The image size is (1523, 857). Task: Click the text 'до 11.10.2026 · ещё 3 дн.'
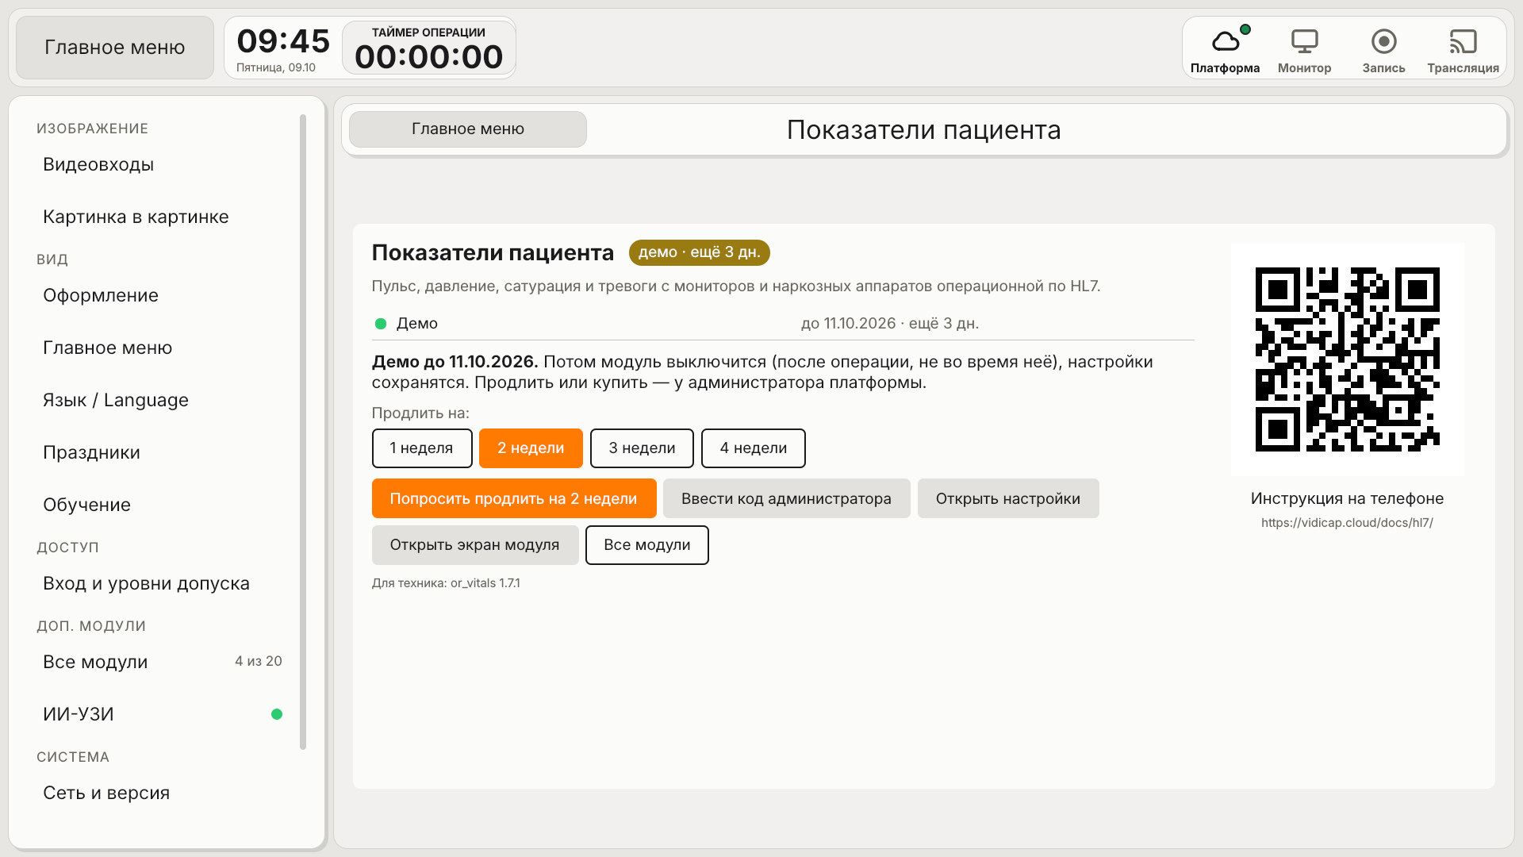coord(890,324)
